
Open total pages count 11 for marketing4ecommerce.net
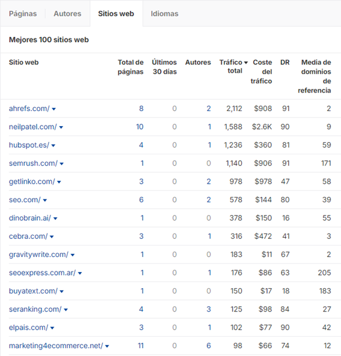tap(141, 346)
